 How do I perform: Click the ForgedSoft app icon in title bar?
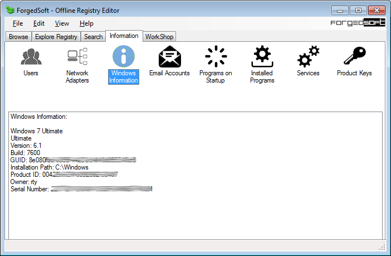pyautogui.click(x=10, y=10)
